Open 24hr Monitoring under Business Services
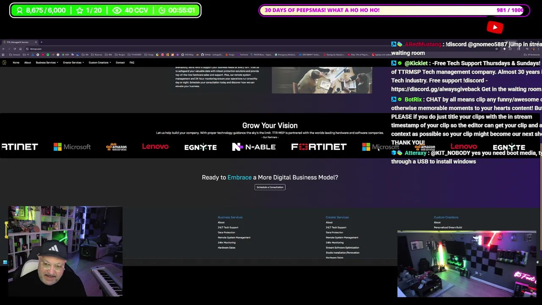The width and height of the screenshot is (542, 305). click(x=227, y=243)
